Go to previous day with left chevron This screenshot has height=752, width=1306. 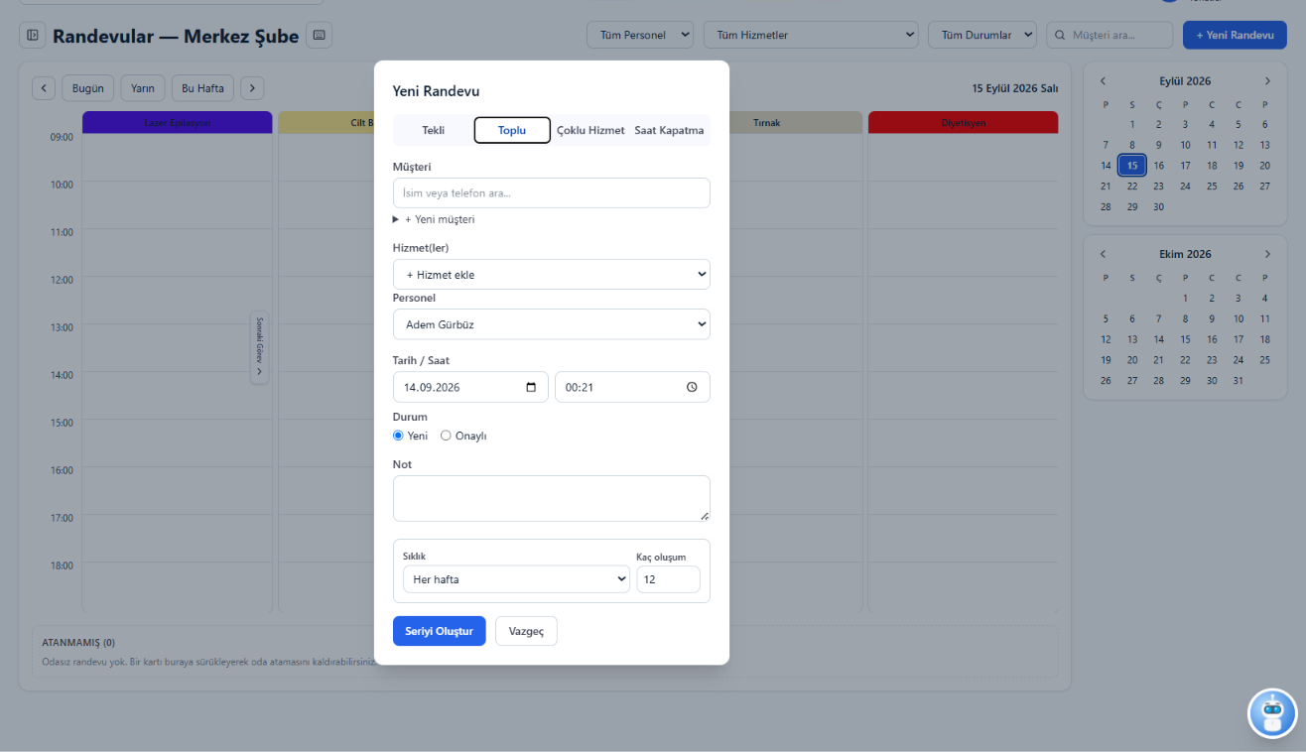[44, 88]
